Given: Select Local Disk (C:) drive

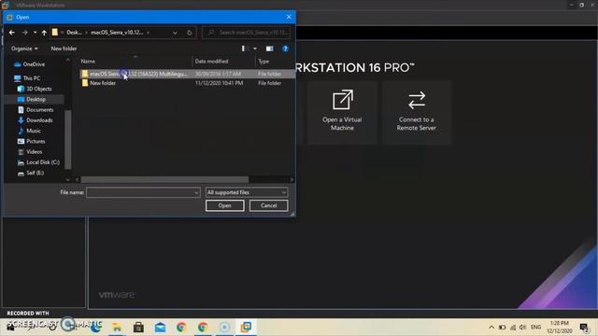Looking at the screenshot, I should click(38, 162).
